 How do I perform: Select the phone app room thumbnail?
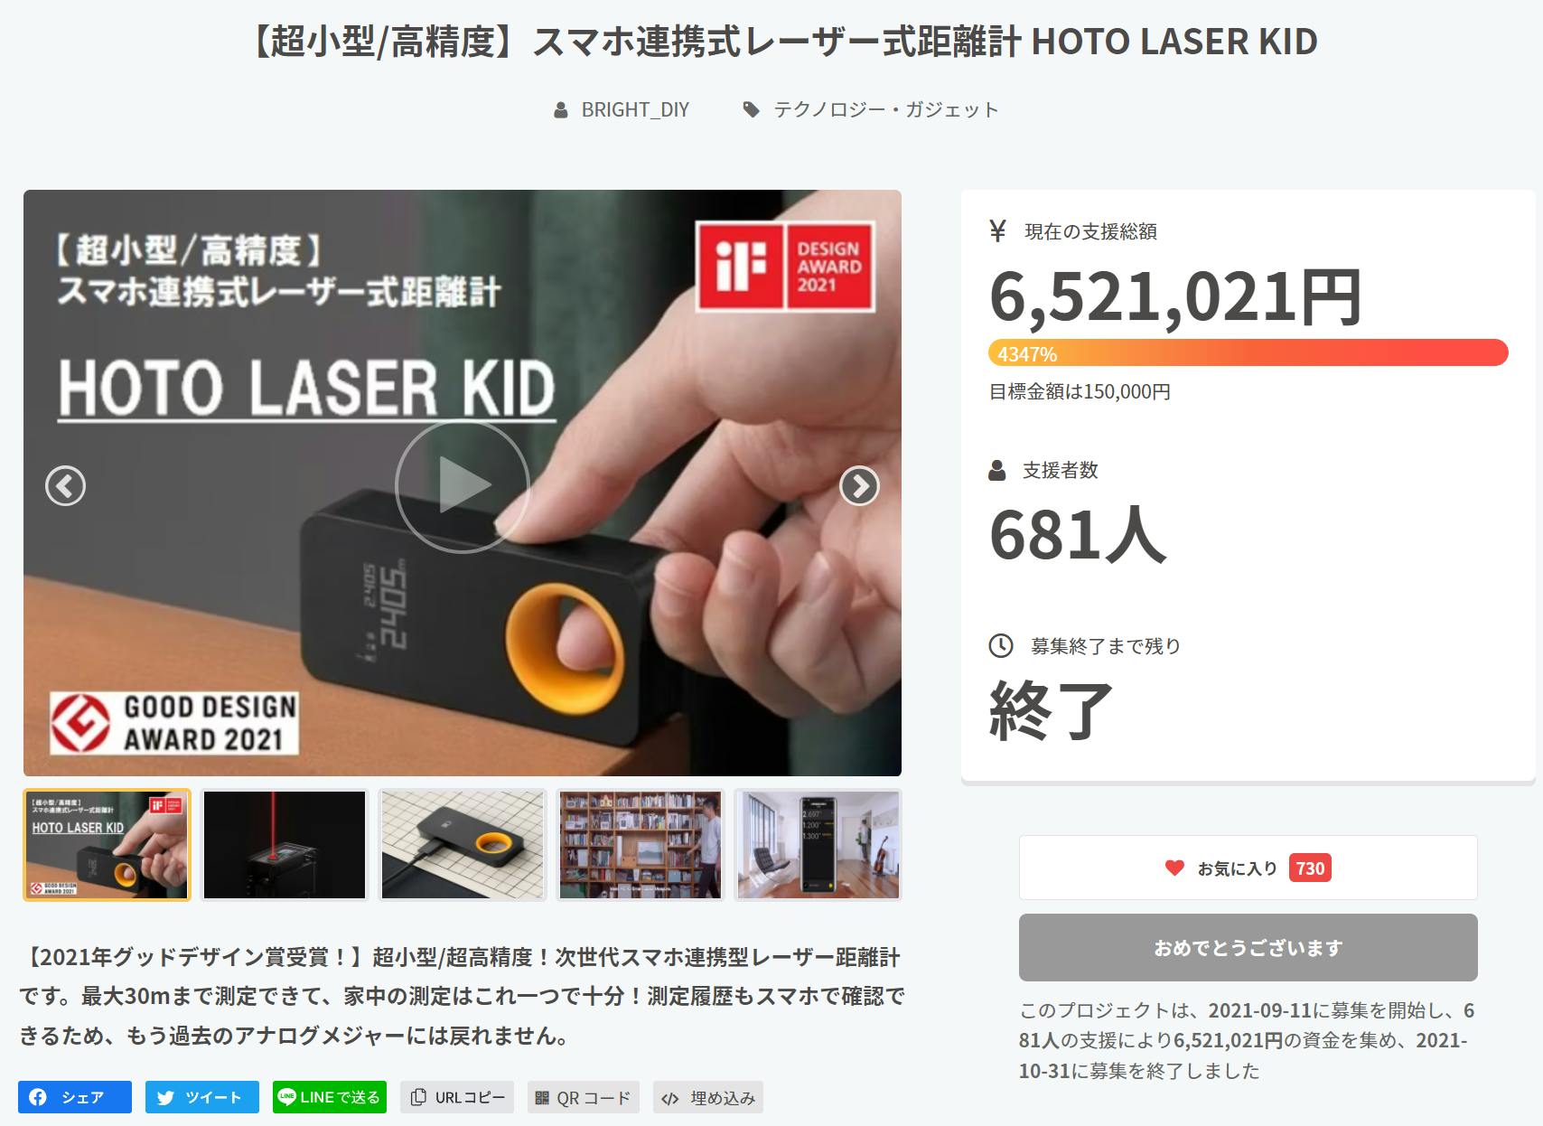tap(818, 845)
